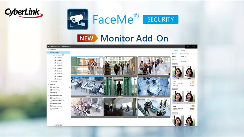244x137 pixels.
Task: Switch to the Events tab
Action: click(183, 50)
